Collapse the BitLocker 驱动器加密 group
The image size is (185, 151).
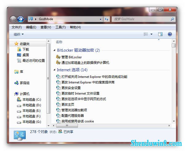point(54,50)
